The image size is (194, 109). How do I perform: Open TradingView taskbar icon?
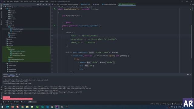(x=62, y=107)
